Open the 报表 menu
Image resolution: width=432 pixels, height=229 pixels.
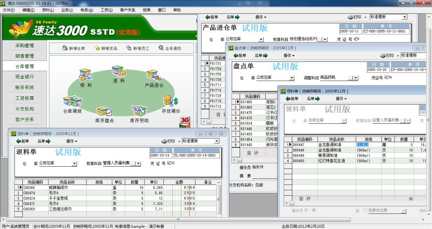click(146, 10)
